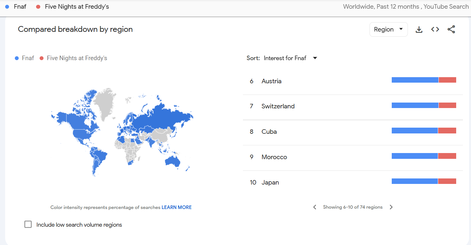Click Morocco's blue Fnaf bar segment
Image resolution: width=471 pixels, height=245 pixels.
coord(415,156)
